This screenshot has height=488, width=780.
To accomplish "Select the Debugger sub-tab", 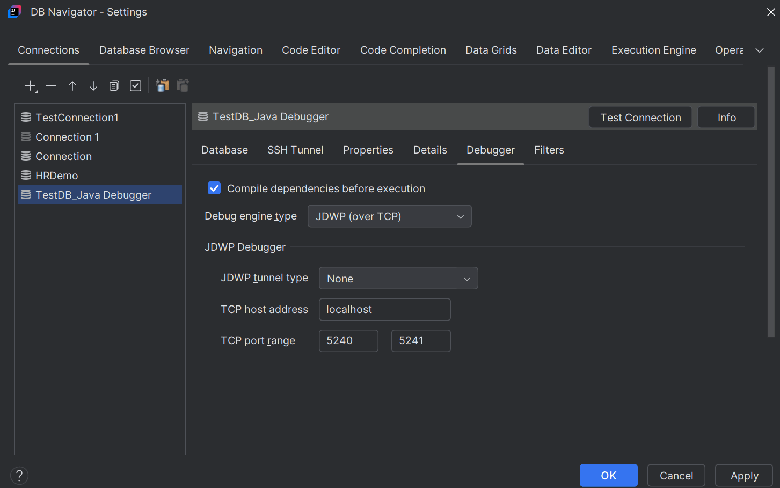I will coord(491,150).
